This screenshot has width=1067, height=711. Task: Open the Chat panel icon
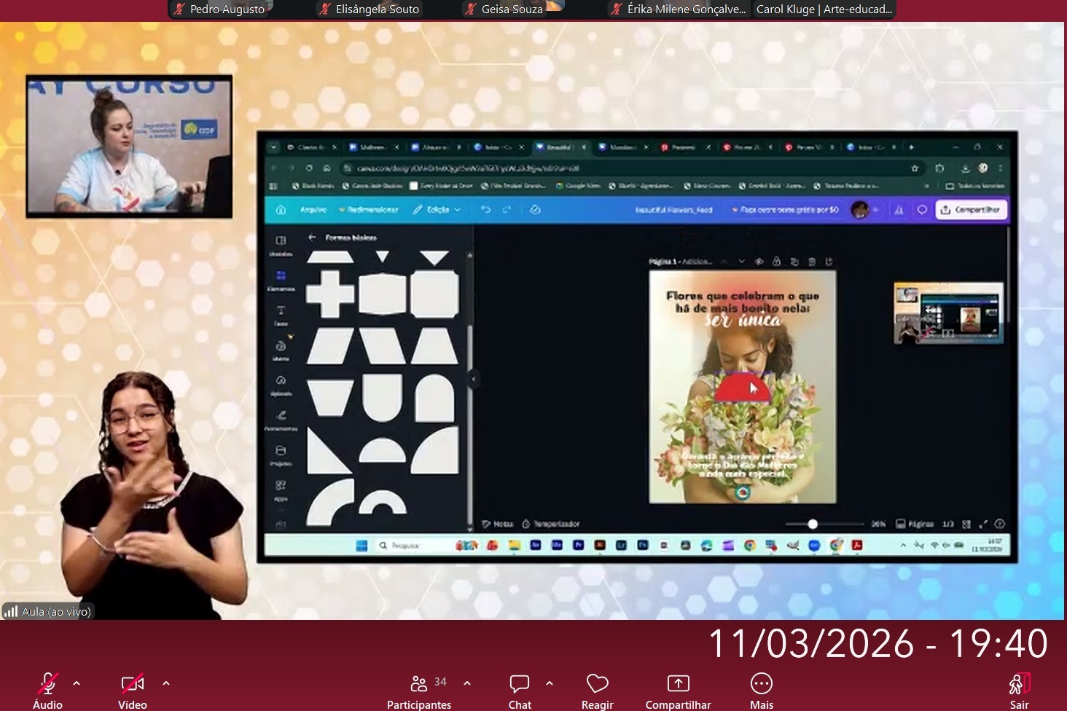click(520, 683)
